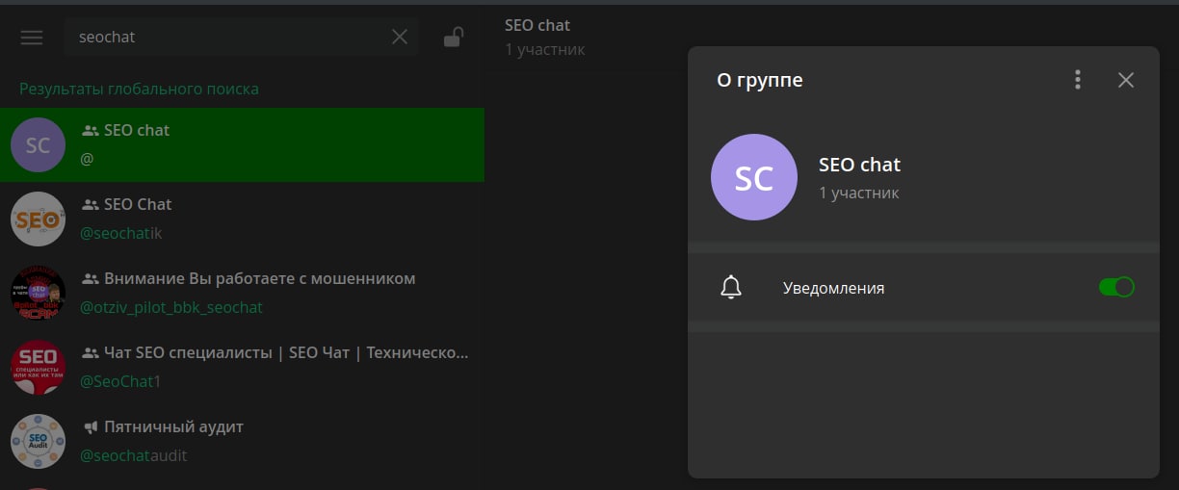1179x490 pixels.
Task: Click the red SEO specialists avatar
Action: (38, 367)
